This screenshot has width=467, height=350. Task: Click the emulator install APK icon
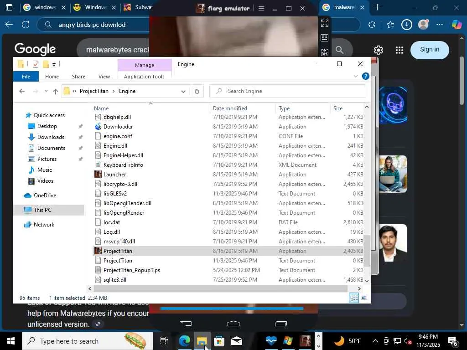(325, 52)
